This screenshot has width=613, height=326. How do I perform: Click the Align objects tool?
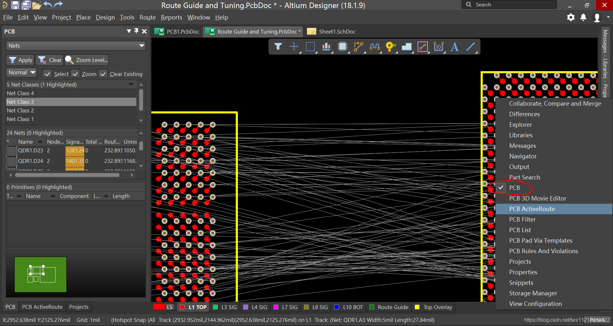pos(326,47)
